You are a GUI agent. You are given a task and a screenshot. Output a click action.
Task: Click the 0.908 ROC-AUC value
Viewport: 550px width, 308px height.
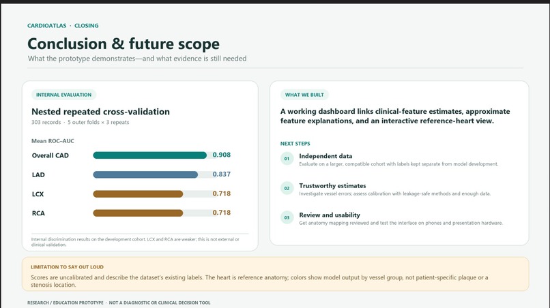222,155
